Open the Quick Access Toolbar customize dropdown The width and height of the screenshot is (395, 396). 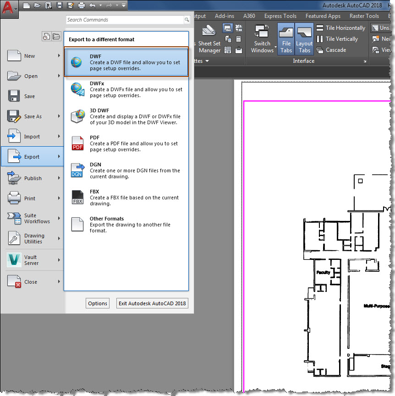124,5
